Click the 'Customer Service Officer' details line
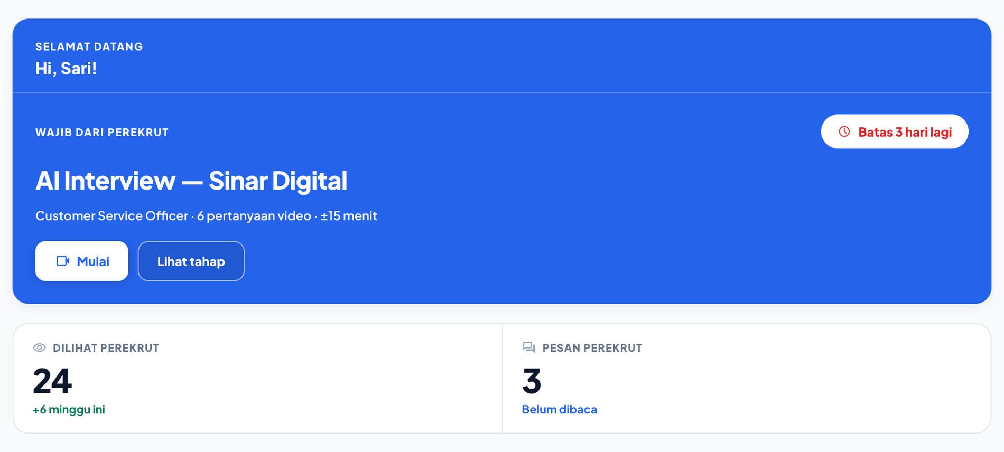 206,215
